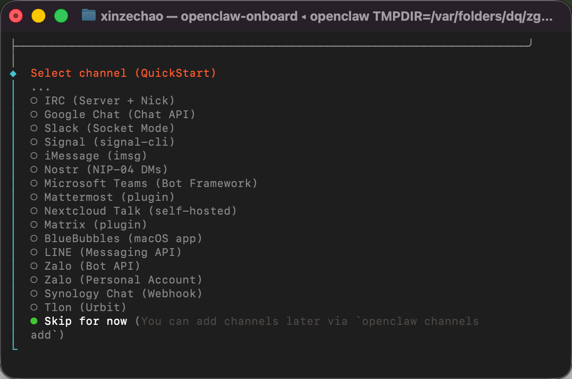Click the green full-screen window button
Screen dimensions: 572x379
point(61,16)
